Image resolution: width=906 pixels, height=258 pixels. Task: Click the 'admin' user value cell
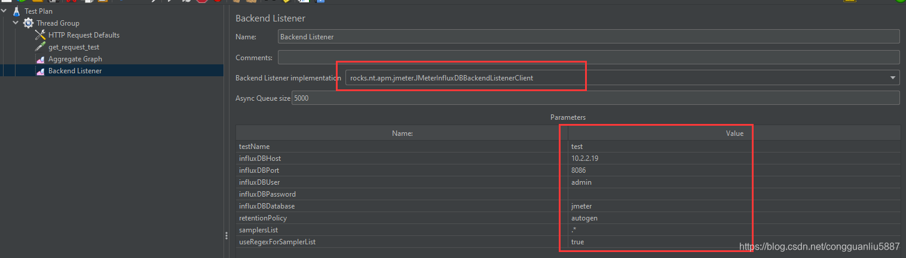pyautogui.click(x=734, y=182)
